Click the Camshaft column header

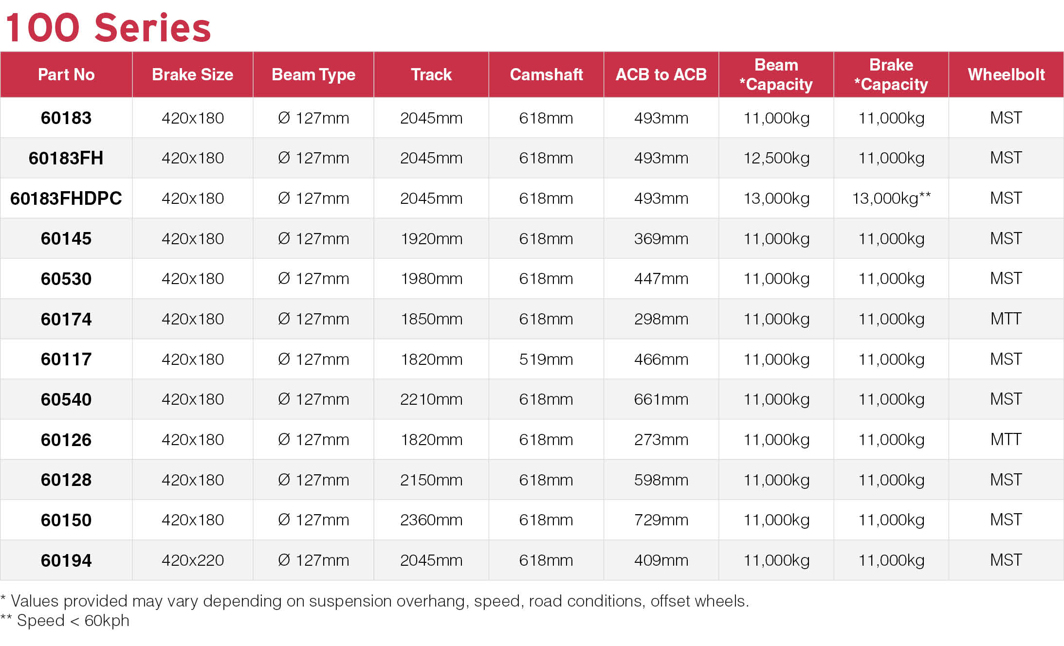tap(546, 74)
